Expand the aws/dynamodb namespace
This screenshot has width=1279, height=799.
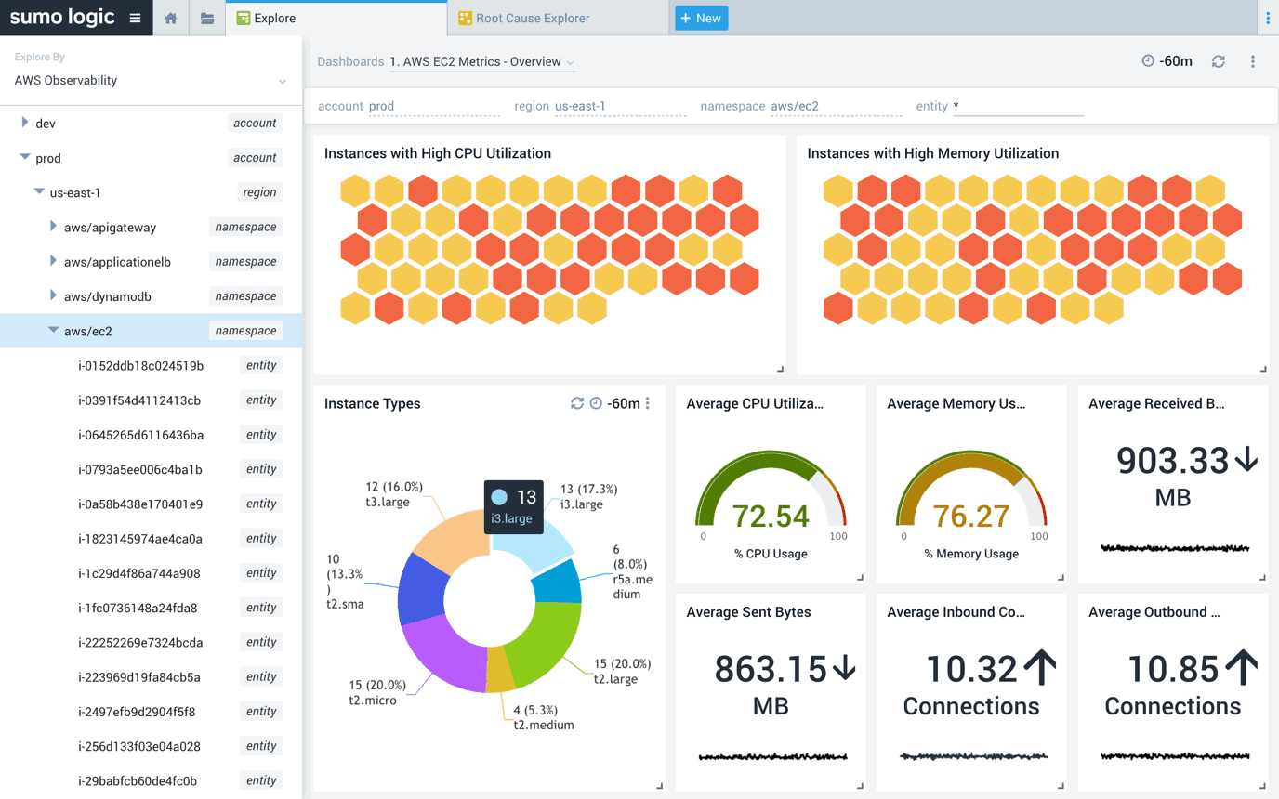click(x=53, y=295)
